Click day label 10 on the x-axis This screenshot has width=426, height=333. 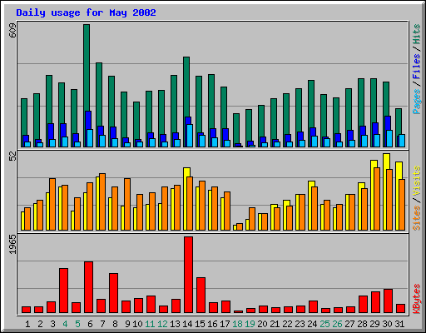(137, 324)
